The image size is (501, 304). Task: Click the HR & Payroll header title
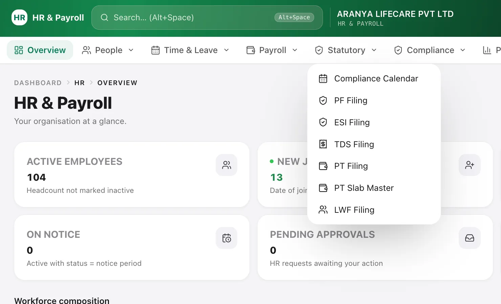click(x=58, y=18)
